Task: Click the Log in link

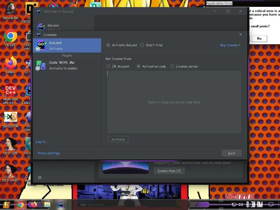Action: (41, 142)
